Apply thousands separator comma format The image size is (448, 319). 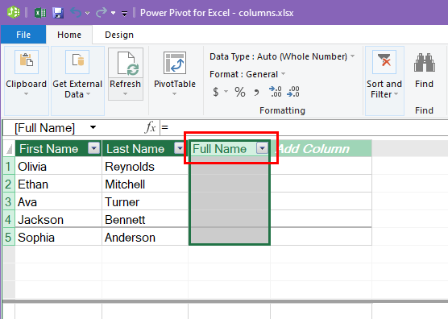(x=256, y=93)
